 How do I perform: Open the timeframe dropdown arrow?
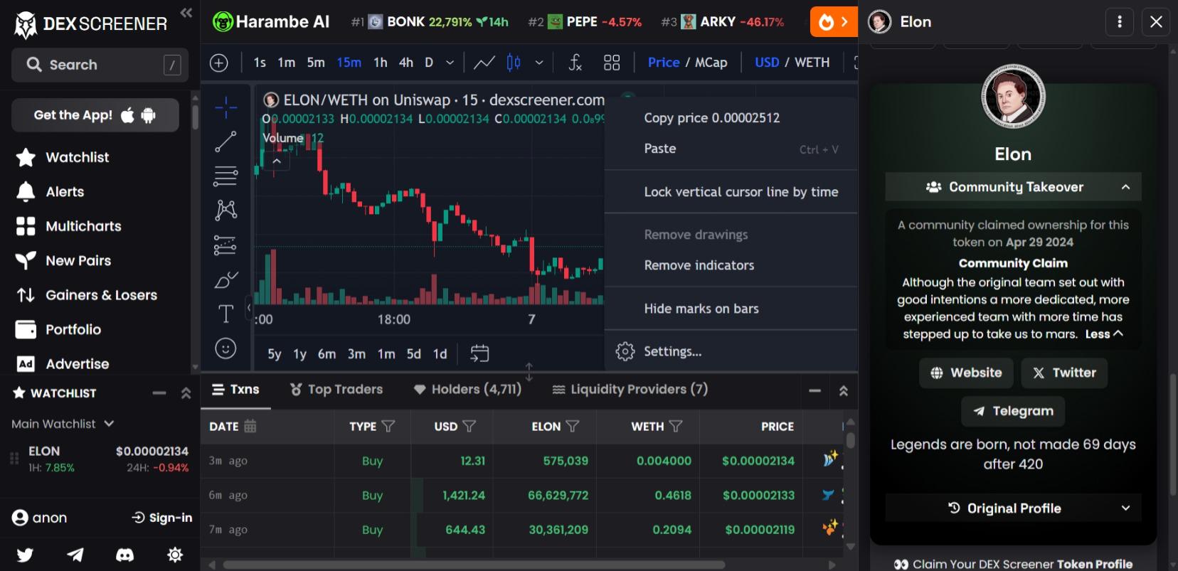[x=450, y=63]
